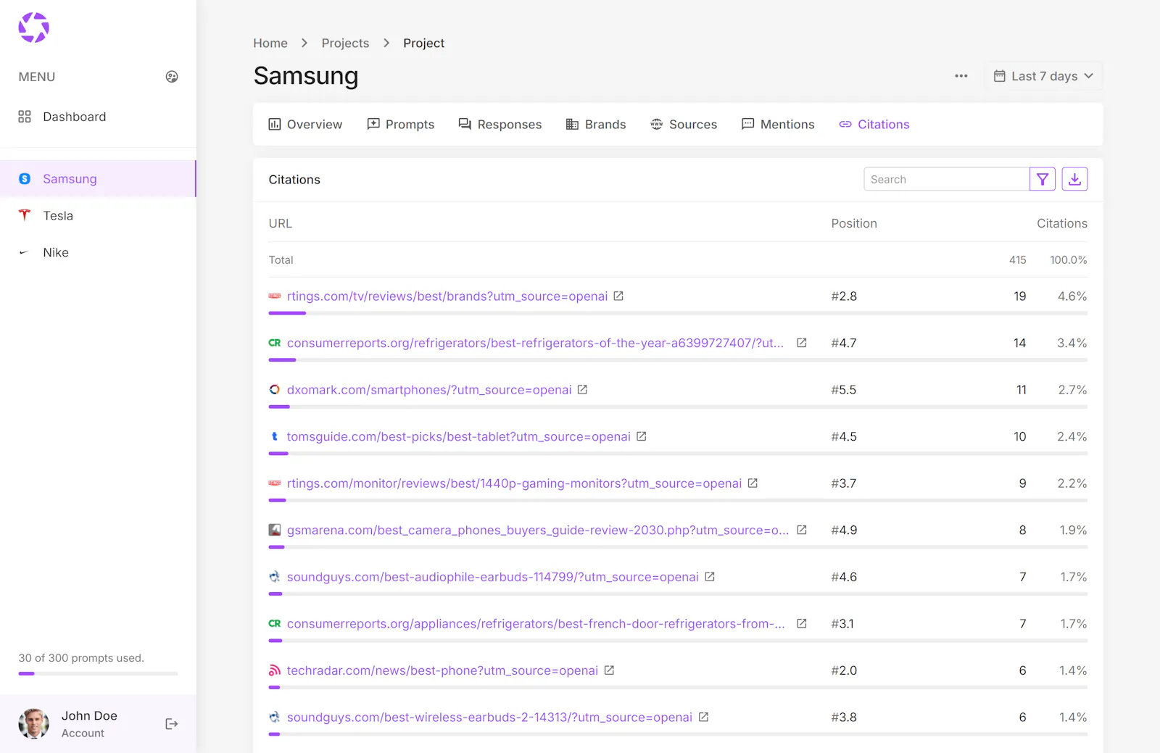Sort by the Citations column header

click(1062, 224)
